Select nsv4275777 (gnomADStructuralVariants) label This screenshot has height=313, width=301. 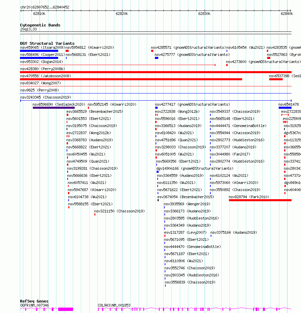pos(192,55)
